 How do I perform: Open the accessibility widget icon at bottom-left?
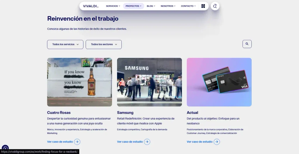point(5,148)
